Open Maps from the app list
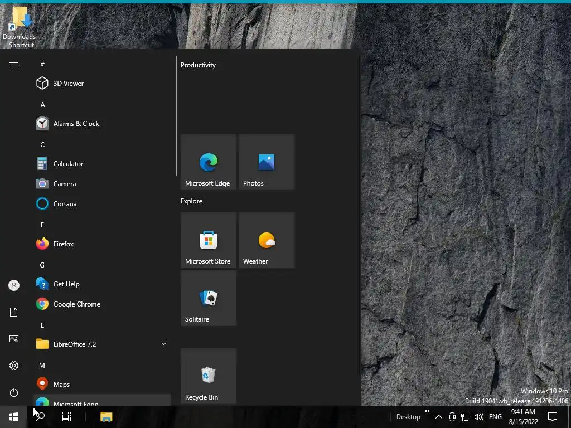This screenshot has width=571, height=428. click(102, 385)
